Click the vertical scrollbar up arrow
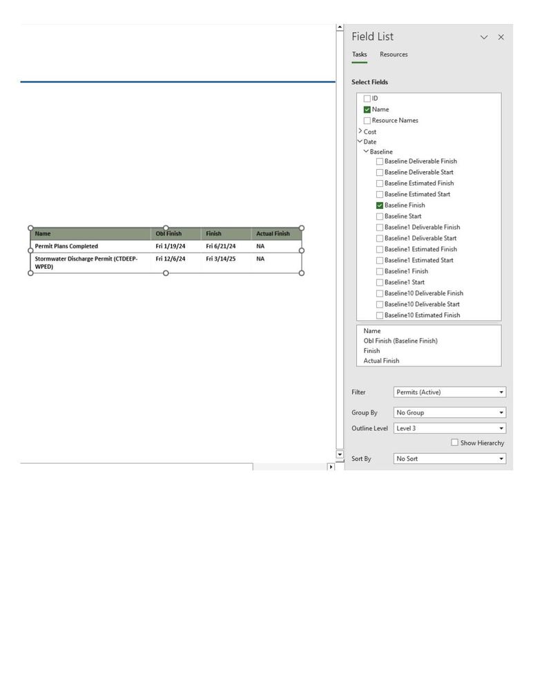Screen dimensions: 533x689 click(x=340, y=28)
